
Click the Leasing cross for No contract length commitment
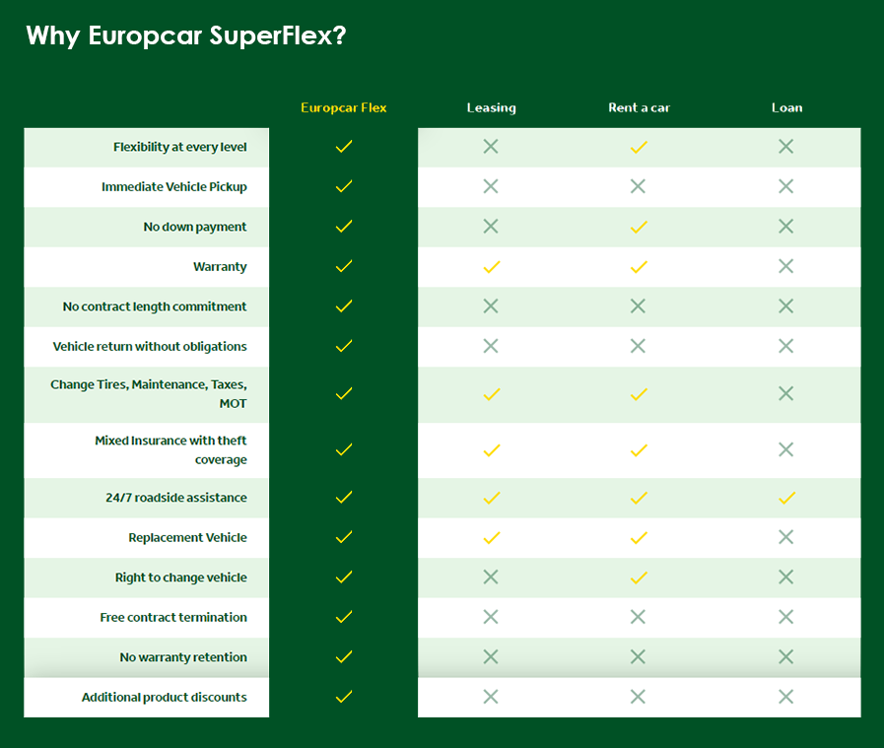pyautogui.click(x=491, y=306)
